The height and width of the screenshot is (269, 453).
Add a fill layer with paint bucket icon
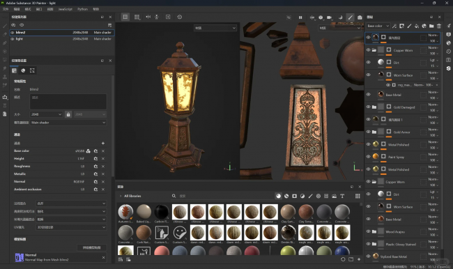click(417, 26)
